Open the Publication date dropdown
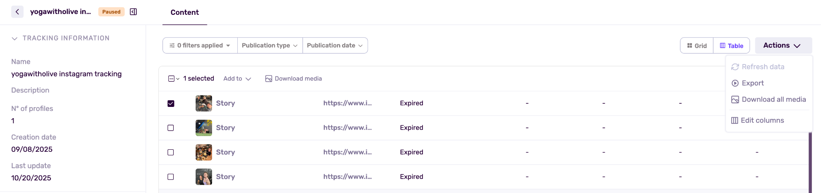The height and width of the screenshot is (193, 821). pyautogui.click(x=335, y=46)
